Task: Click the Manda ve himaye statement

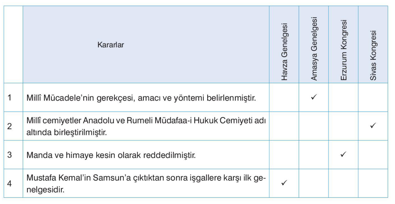Action: tap(111, 155)
